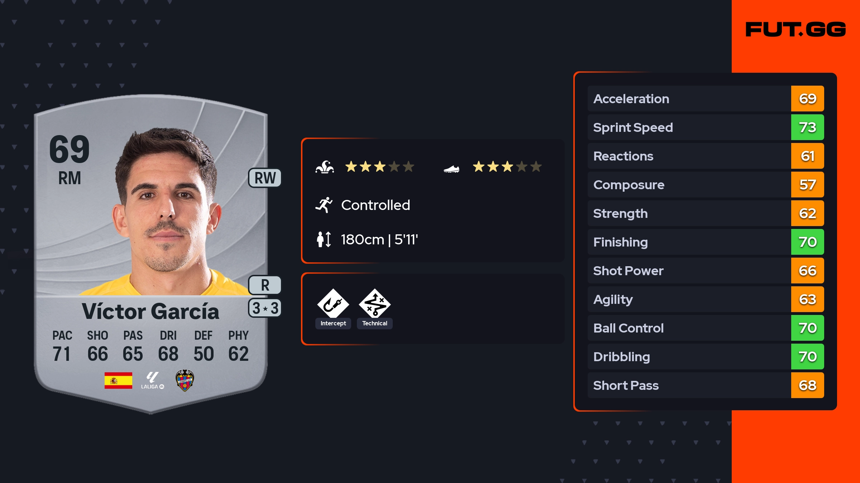Click the Intercept playstyle icon
The image size is (860, 483).
click(x=333, y=304)
